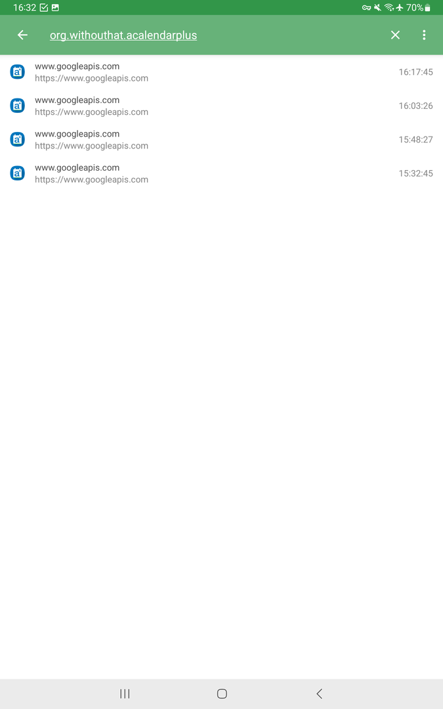The image size is (443, 709).
Task: Tap the aCalendar icon of the 15:32:45 entry
Action: click(x=18, y=173)
